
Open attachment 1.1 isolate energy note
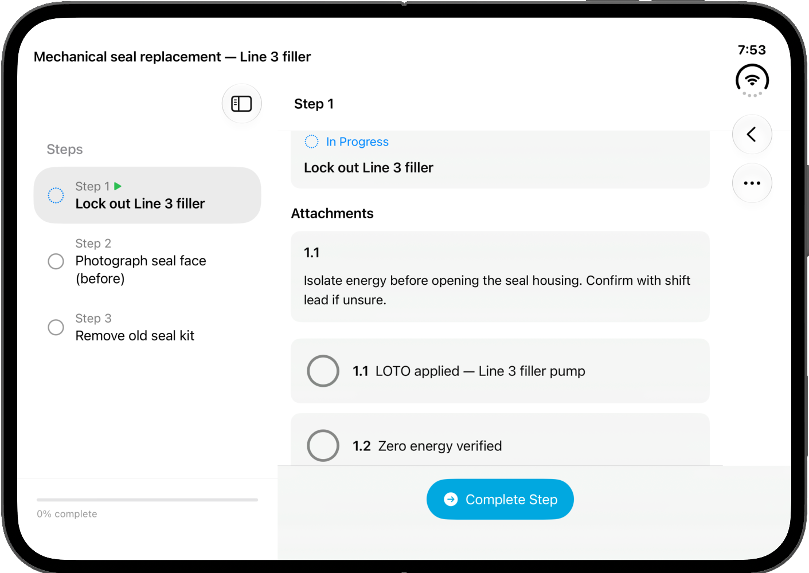pos(500,277)
